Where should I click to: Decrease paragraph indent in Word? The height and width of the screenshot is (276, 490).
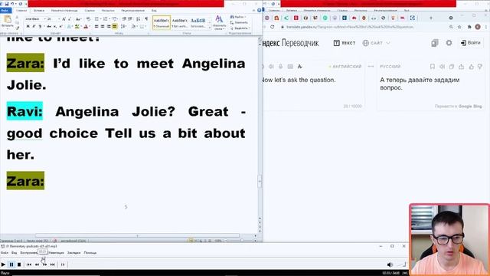(124, 19)
